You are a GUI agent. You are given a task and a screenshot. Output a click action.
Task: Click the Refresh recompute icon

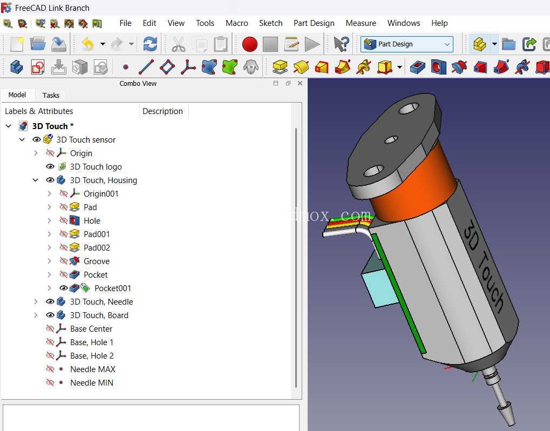150,44
